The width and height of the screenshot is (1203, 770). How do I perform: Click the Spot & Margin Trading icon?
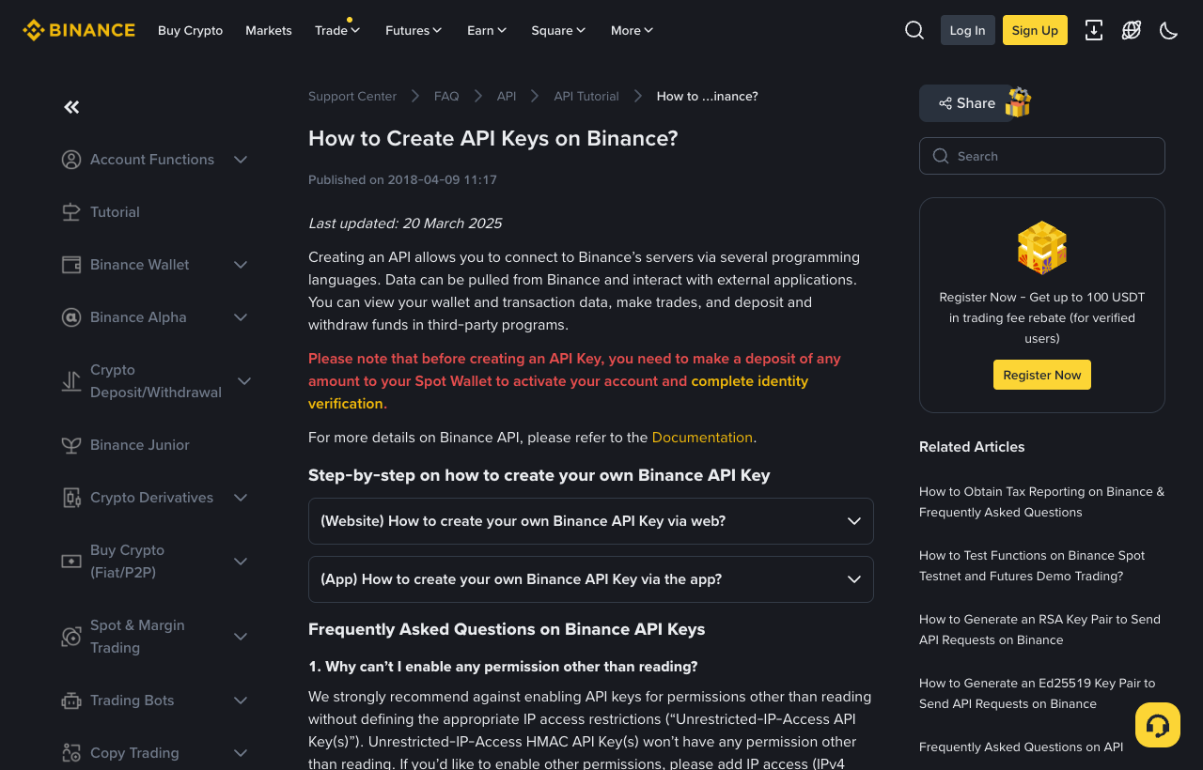click(x=71, y=637)
